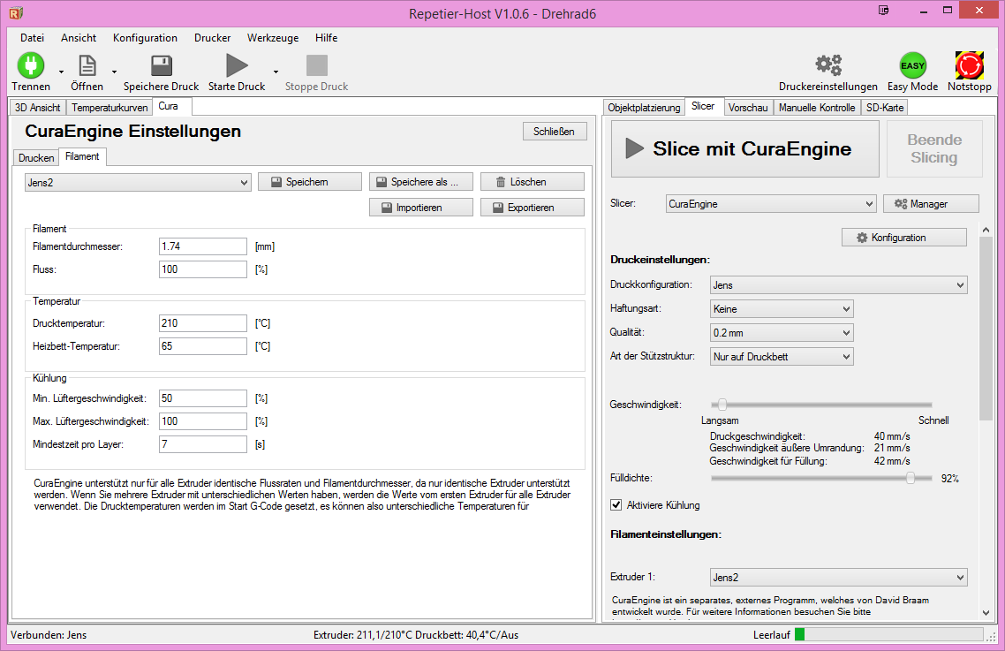The height and width of the screenshot is (651, 1005).
Task: Adjust the Geschwindigkeit slider handle
Action: coord(722,404)
